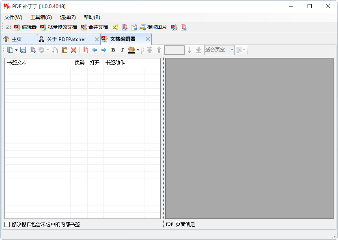Close the 关于 PDFPatcher tab
This screenshot has height=240, width=338.
[97, 39]
